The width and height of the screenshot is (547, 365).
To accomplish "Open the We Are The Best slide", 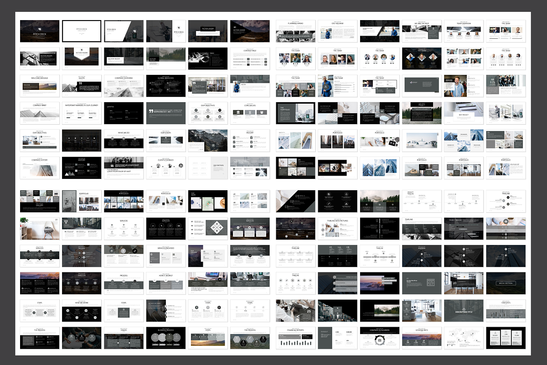I will pos(422,31).
